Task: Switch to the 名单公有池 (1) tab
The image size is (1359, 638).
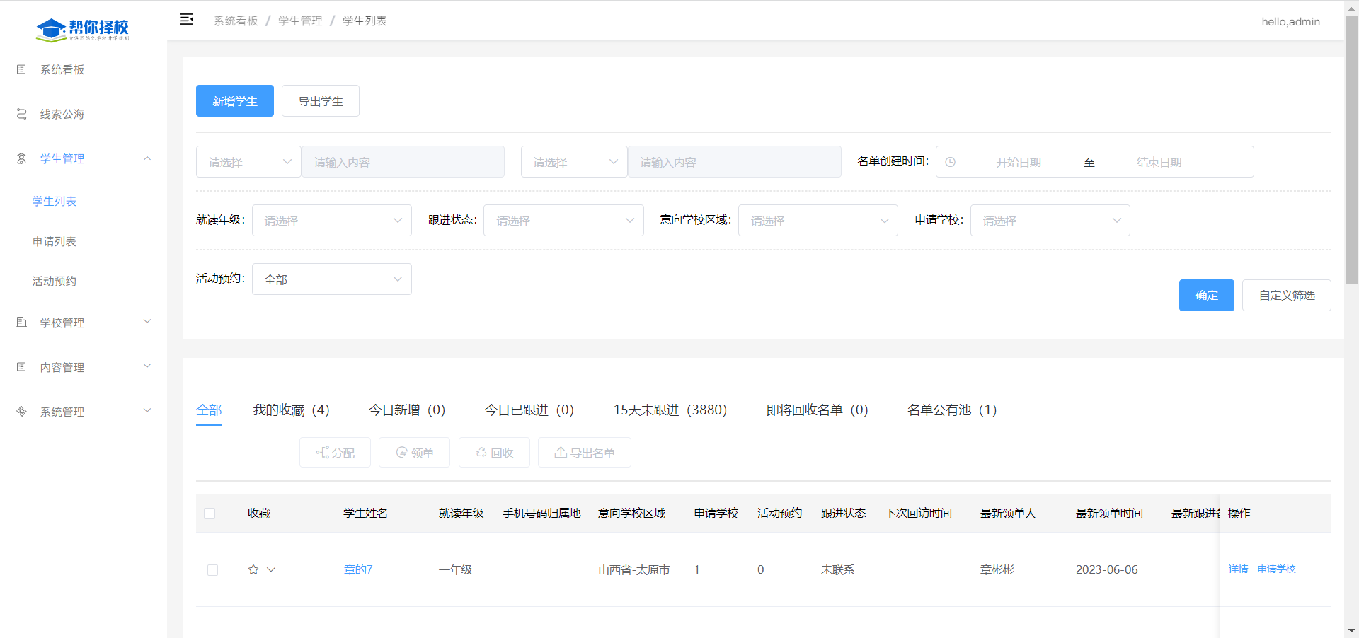Action: click(952, 410)
